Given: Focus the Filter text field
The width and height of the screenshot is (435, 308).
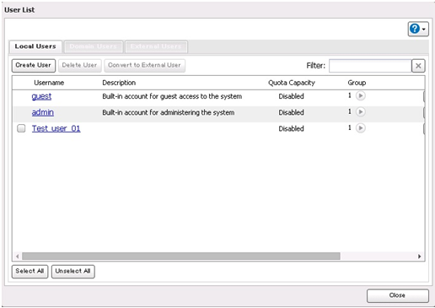Looking at the screenshot, I should click(370, 66).
